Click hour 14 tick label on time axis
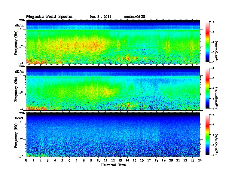The image size is (238, 184). (127, 161)
